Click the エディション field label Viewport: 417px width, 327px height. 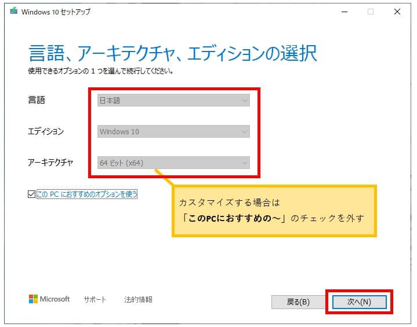46,131
